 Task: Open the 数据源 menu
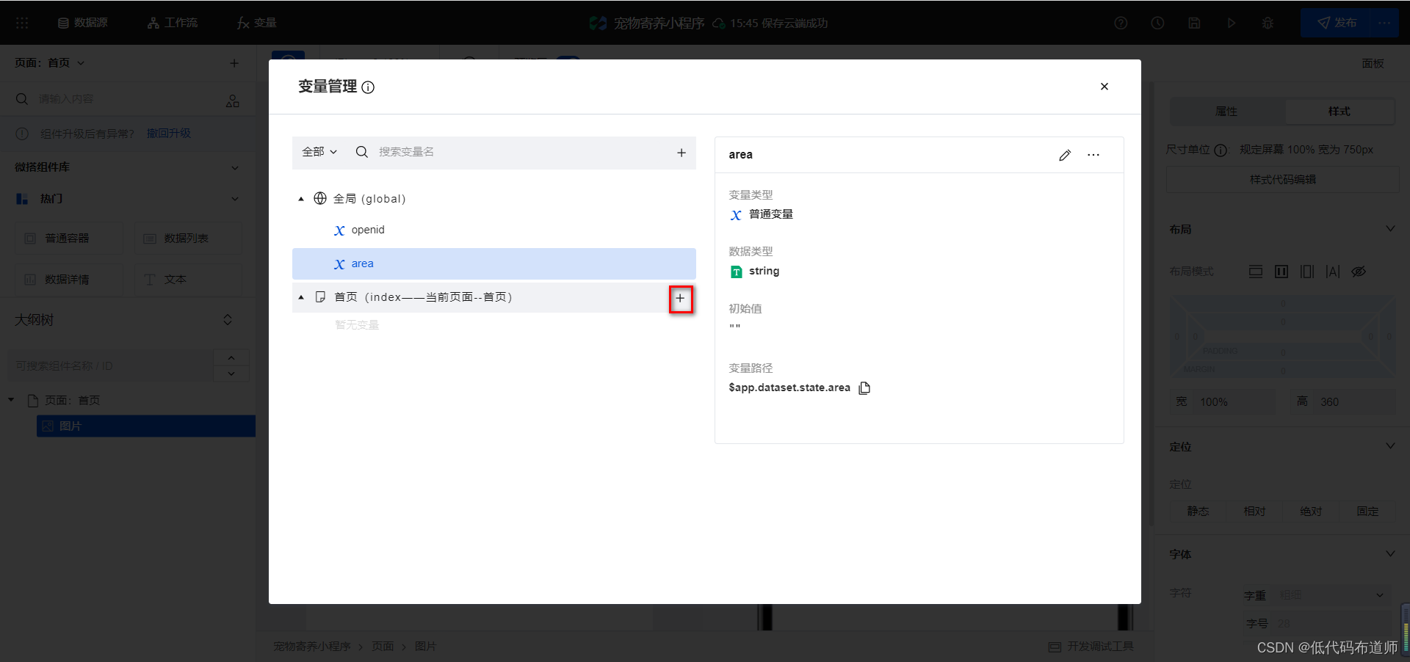[82, 23]
